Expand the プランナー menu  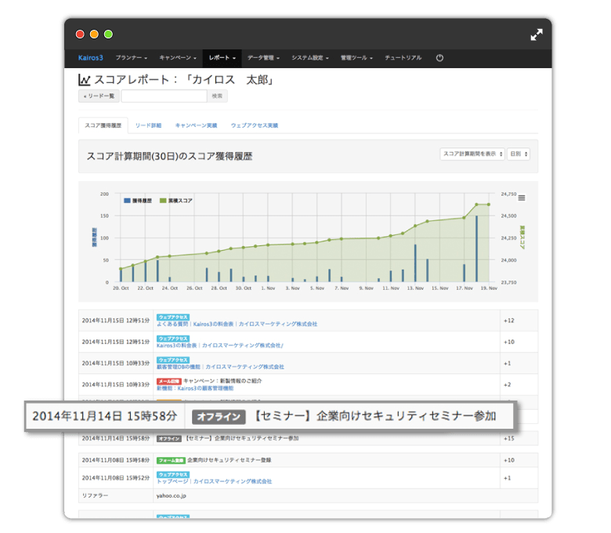131,58
